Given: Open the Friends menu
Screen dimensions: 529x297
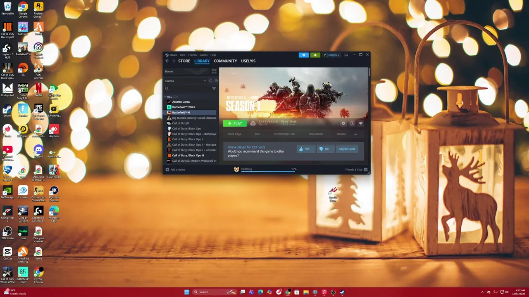Looking at the screenshot, I should (x=193, y=55).
